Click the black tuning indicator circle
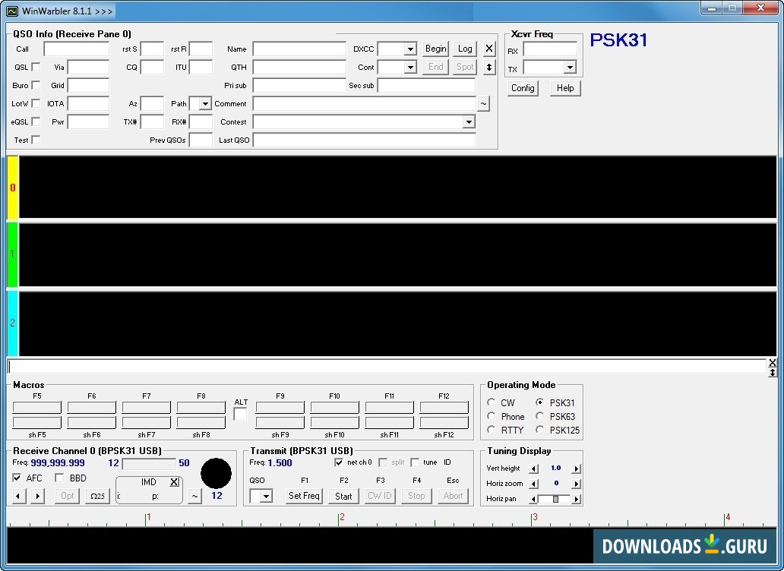Image resolution: width=784 pixels, height=571 pixels. coord(216,474)
